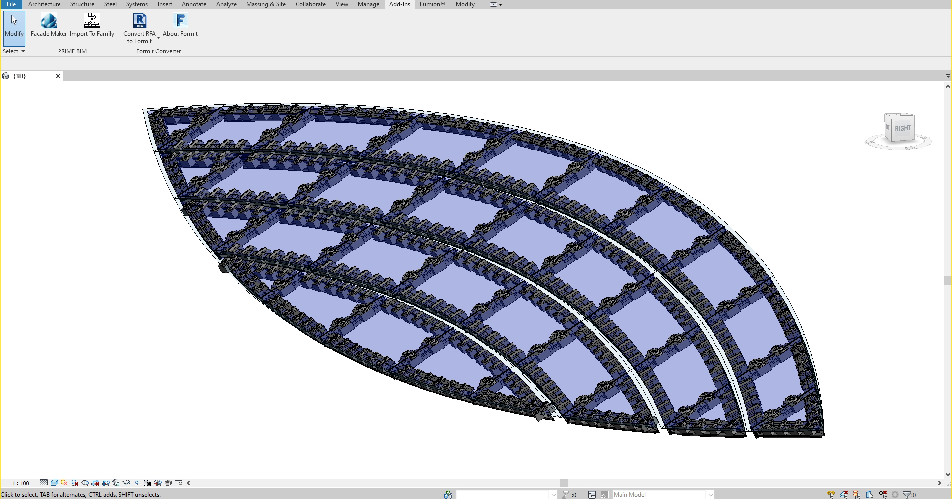Open Worksets icon in status bar
This screenshot has width=952, height=499.
click(x=448, y=494)
